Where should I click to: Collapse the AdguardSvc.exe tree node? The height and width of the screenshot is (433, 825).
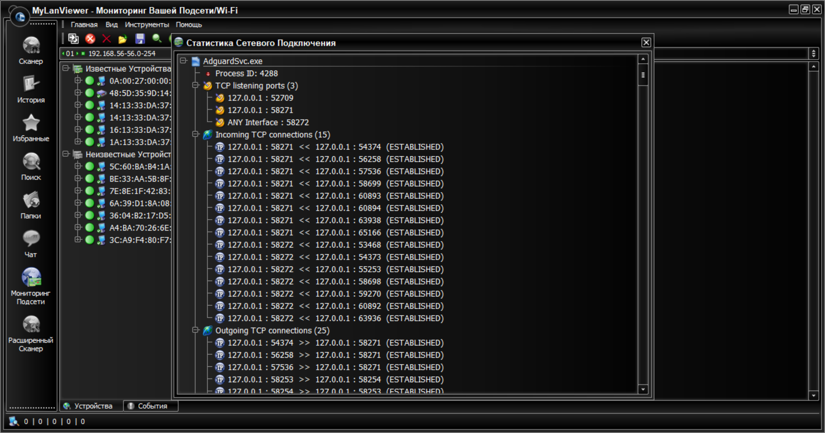[183, 61]
